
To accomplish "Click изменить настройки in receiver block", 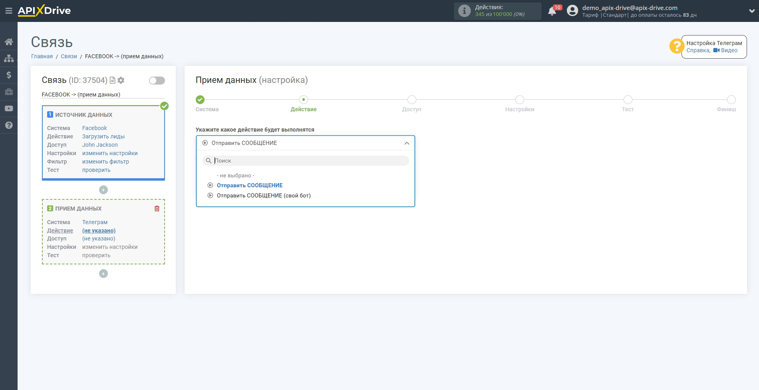I will (x=110, y=247).
